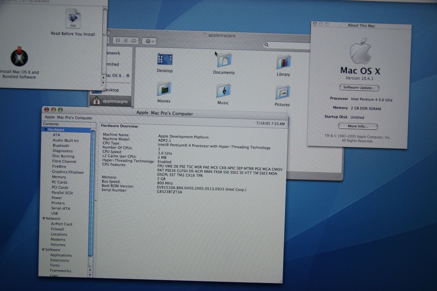Image resolution: width=437 pixels, height=291 pixels.
Task: Select applemacpro home icon in Finder sidebar
Action: 96,100
